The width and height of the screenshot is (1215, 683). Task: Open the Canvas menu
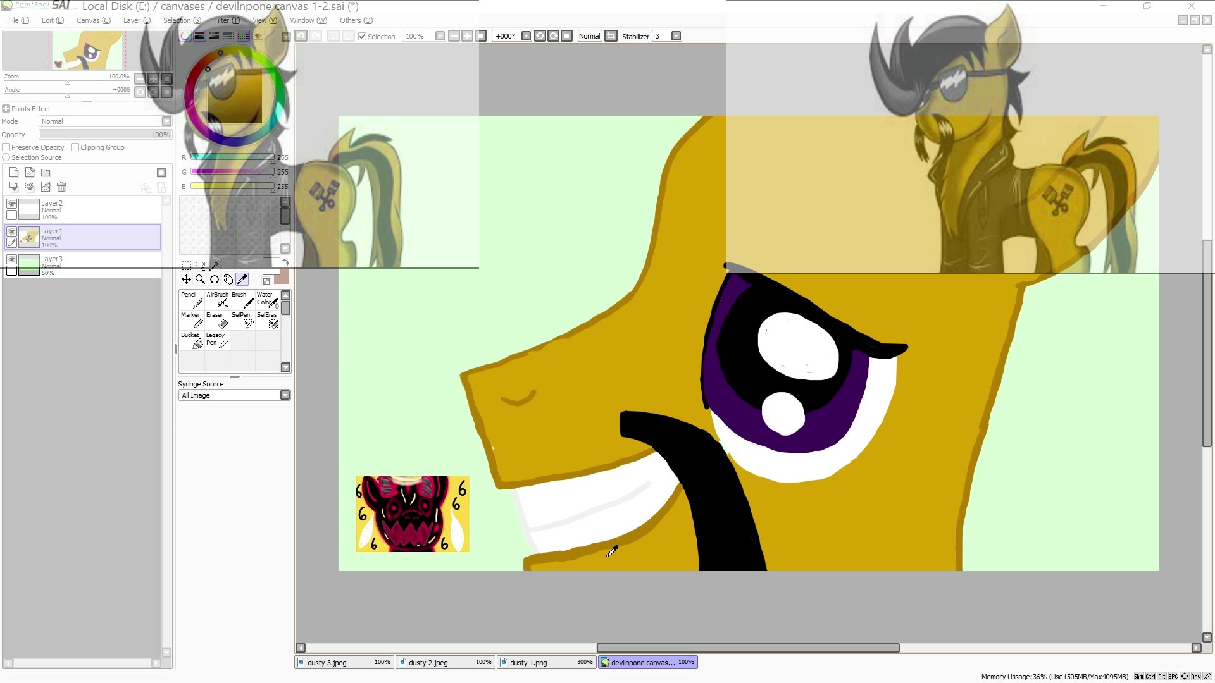[x=94, y=20]
